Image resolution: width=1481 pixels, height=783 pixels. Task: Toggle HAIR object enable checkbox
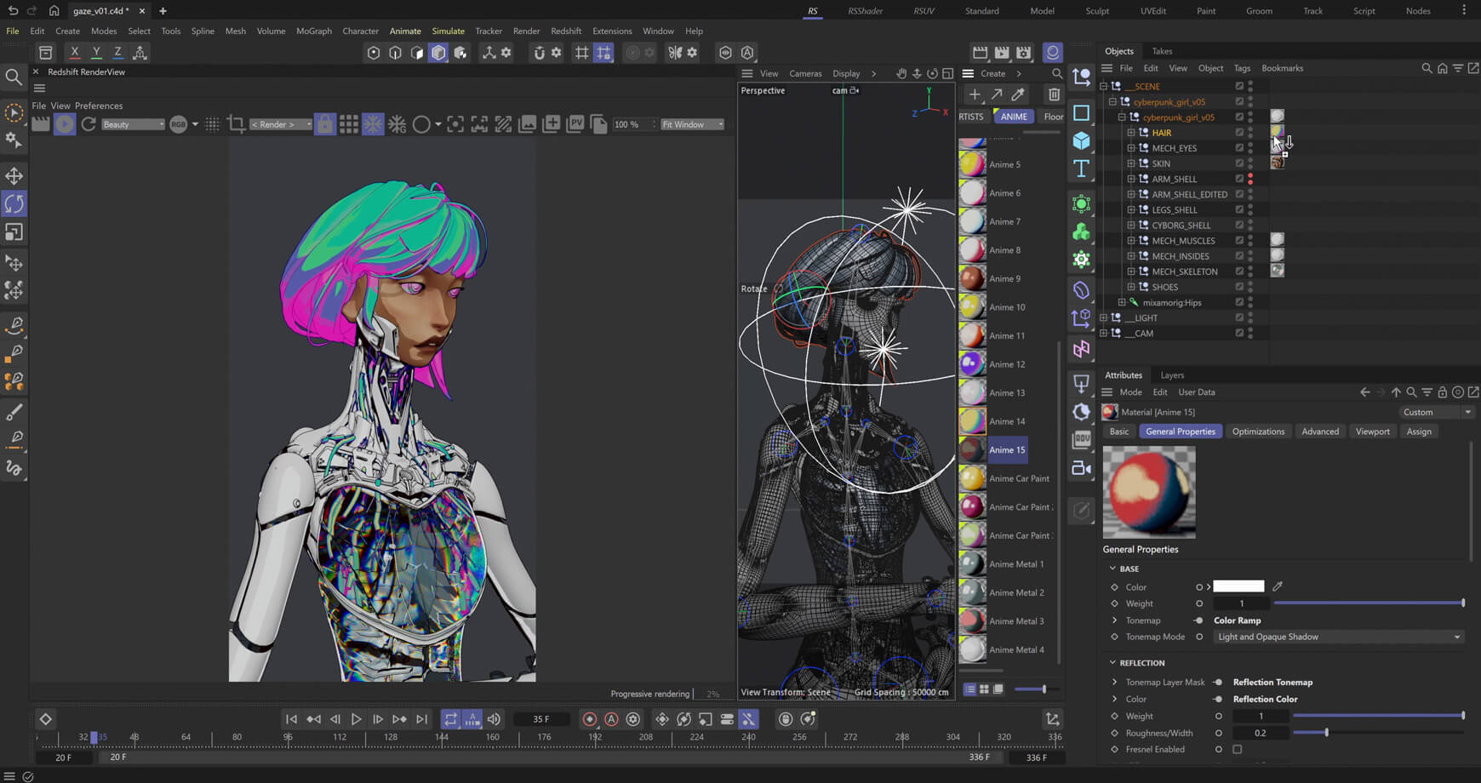1239,133
